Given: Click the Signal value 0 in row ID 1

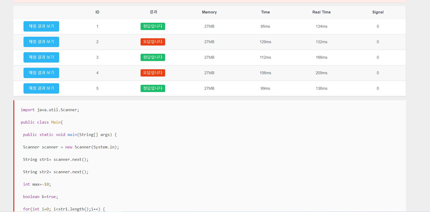Looking at the screenshot, I should (378, 26).
